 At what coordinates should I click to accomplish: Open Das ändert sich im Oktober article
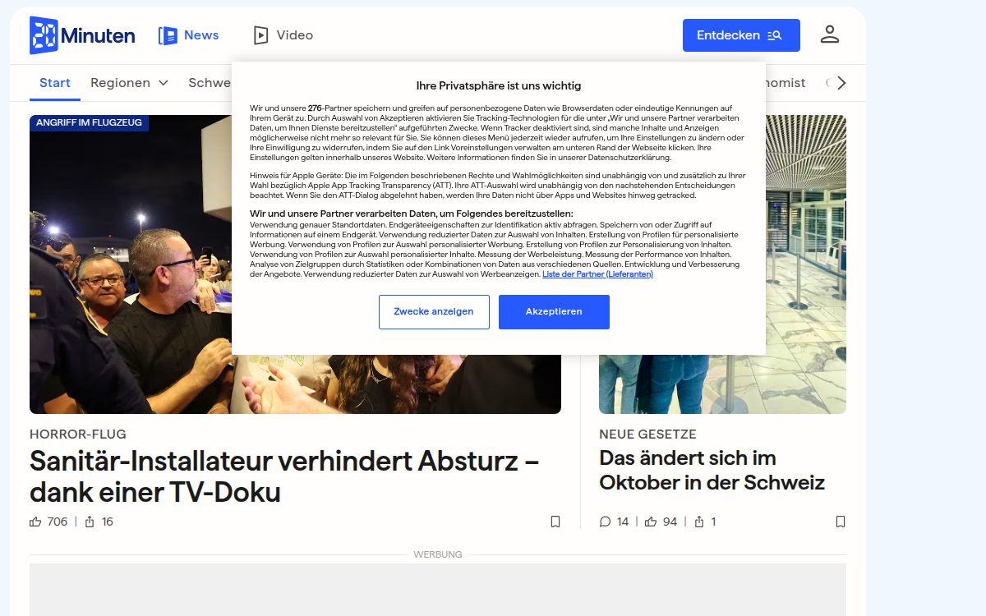[712, 470]
